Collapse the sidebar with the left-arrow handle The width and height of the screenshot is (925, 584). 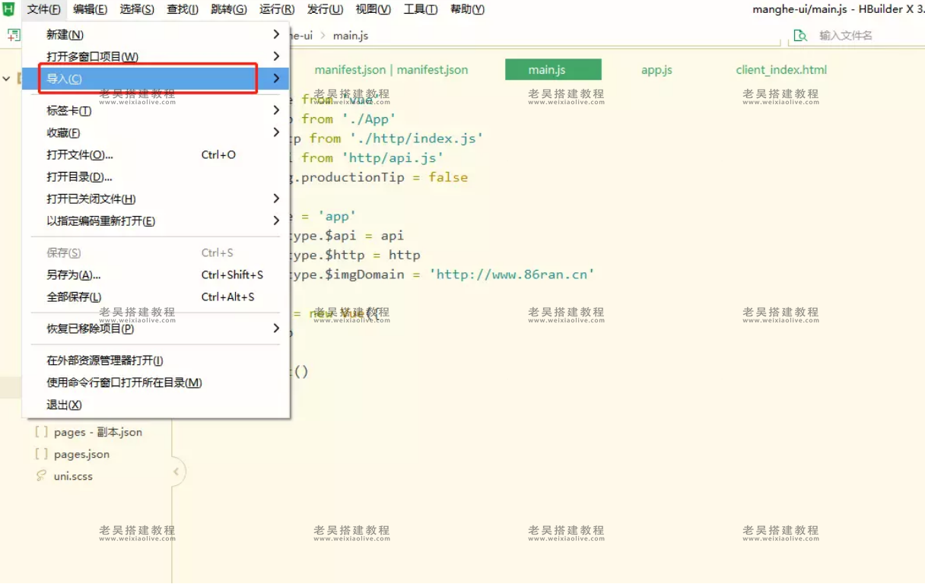pos(176,471)
